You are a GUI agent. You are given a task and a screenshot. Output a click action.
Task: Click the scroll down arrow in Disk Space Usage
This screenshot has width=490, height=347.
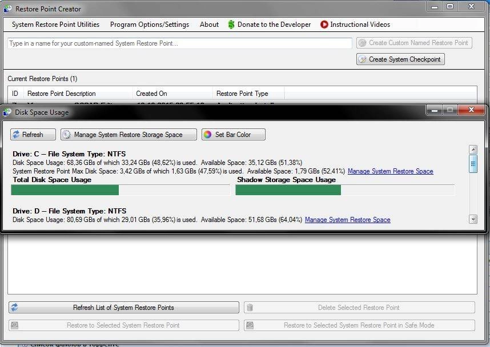pos(473,219)
